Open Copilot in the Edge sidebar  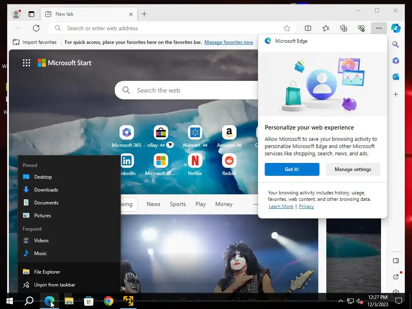tap(396, 28)
